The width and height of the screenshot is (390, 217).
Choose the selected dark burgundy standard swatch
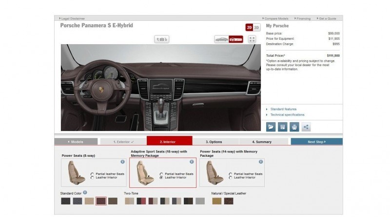[101, 201]
